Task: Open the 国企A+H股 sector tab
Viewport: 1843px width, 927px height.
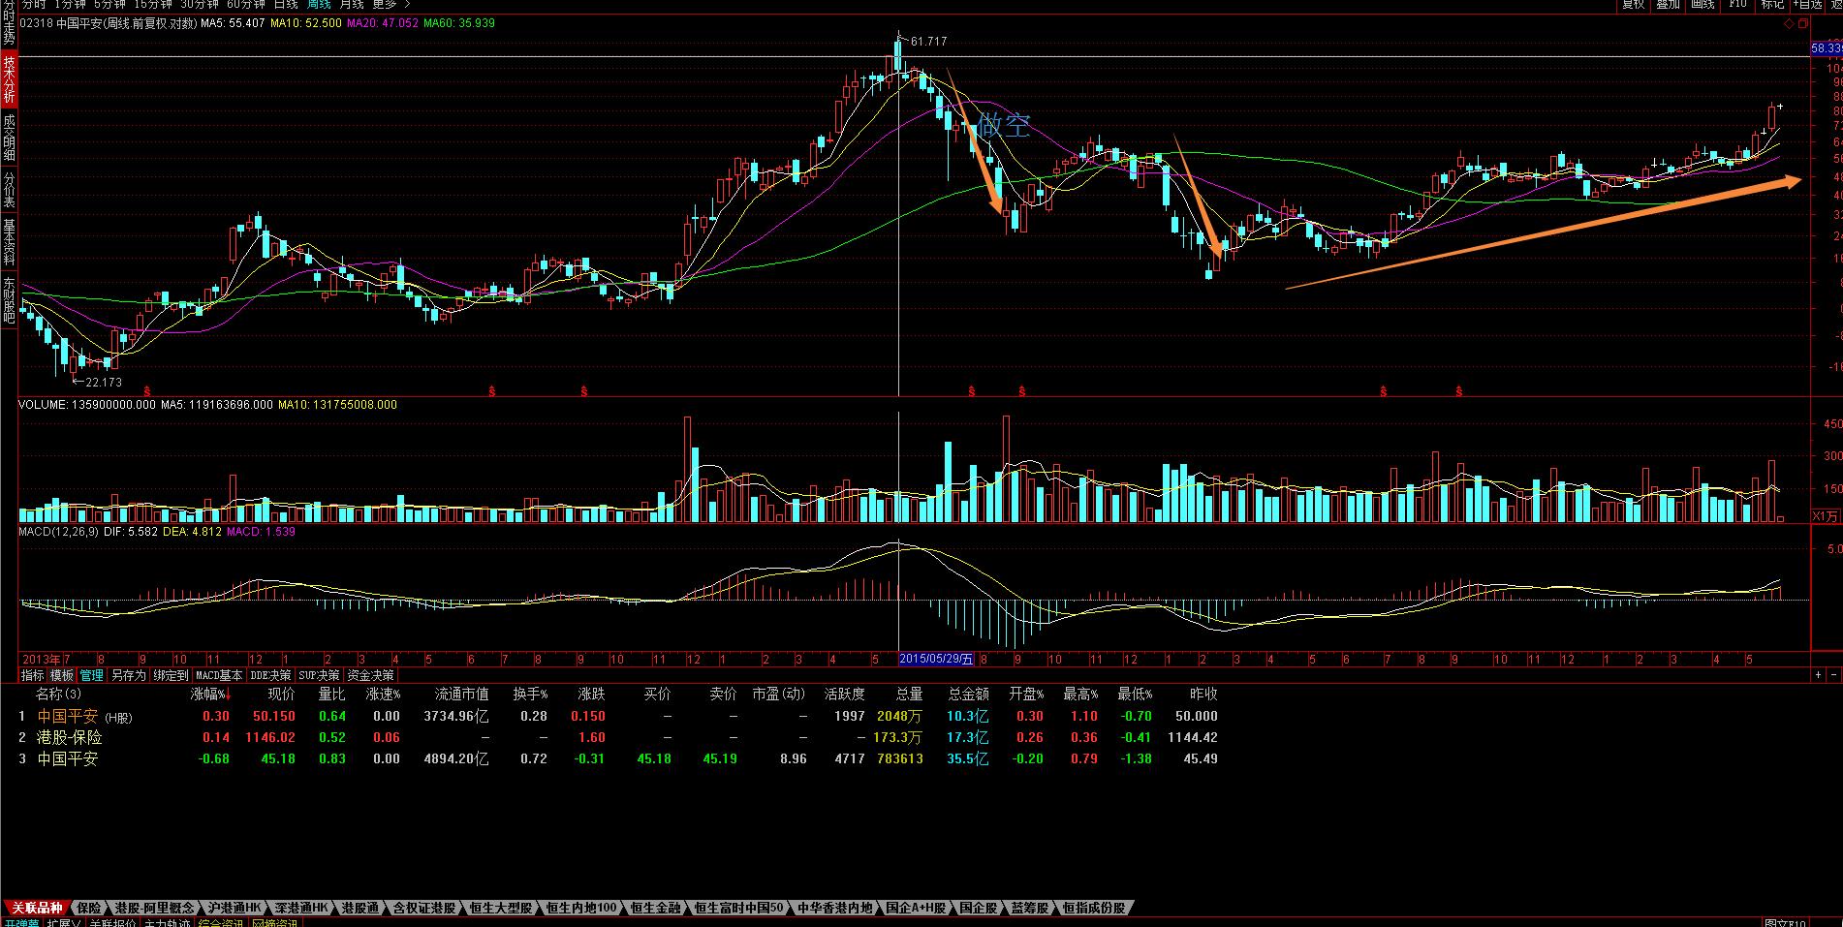Action: click(916, 909)
